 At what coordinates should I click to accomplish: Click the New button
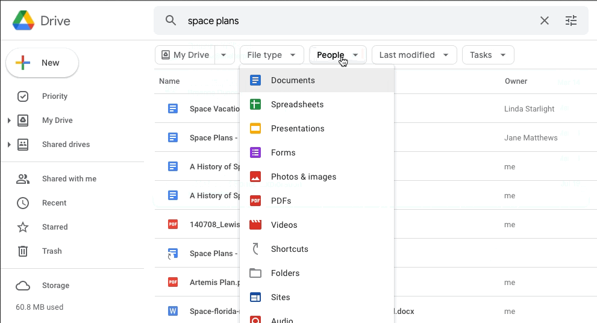tap(42, 63)
